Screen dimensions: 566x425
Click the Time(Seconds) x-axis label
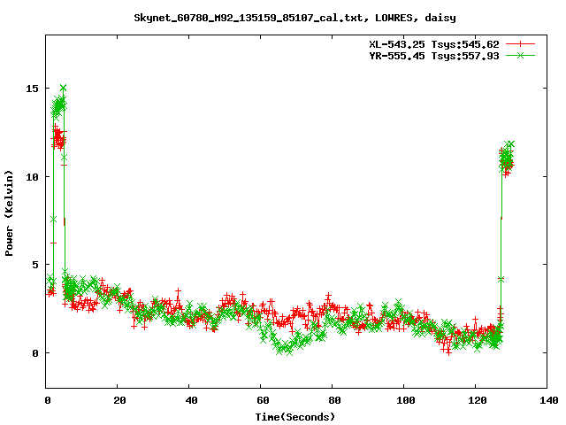[x=295, y=417]
